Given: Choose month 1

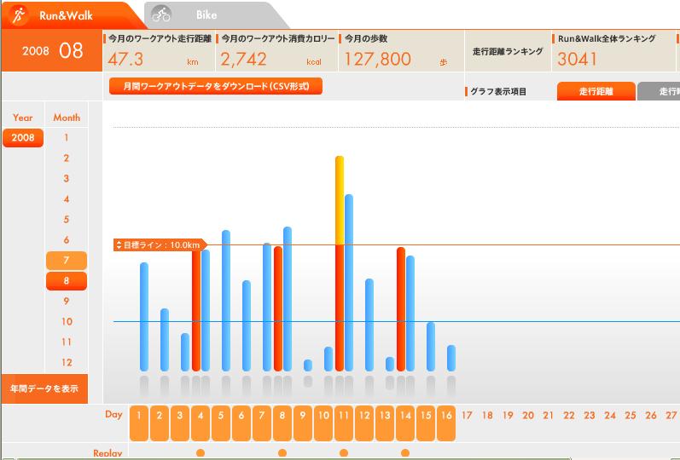Looking at the screenshot, I should (x=67, y=138).
